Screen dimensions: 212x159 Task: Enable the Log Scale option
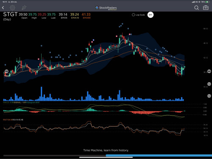pyautogui.click(x=138, y=15)
